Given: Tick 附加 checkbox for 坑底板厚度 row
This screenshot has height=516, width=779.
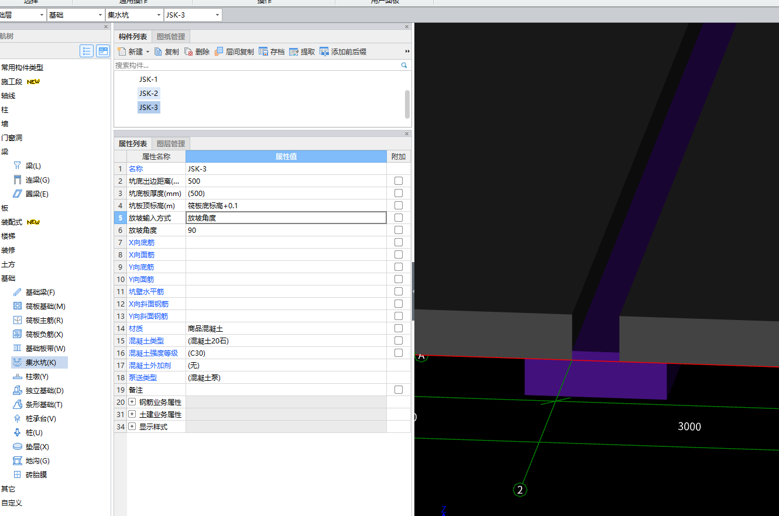Looking at the screenshot, I should 399,193.
